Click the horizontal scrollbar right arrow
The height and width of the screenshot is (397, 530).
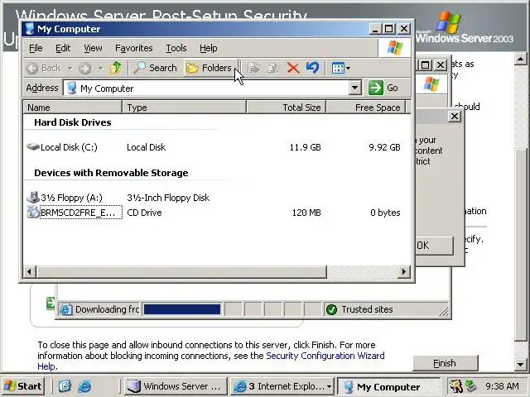pos(403,271)
